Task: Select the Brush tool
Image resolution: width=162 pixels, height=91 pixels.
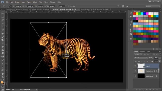Action: point(3,37)
